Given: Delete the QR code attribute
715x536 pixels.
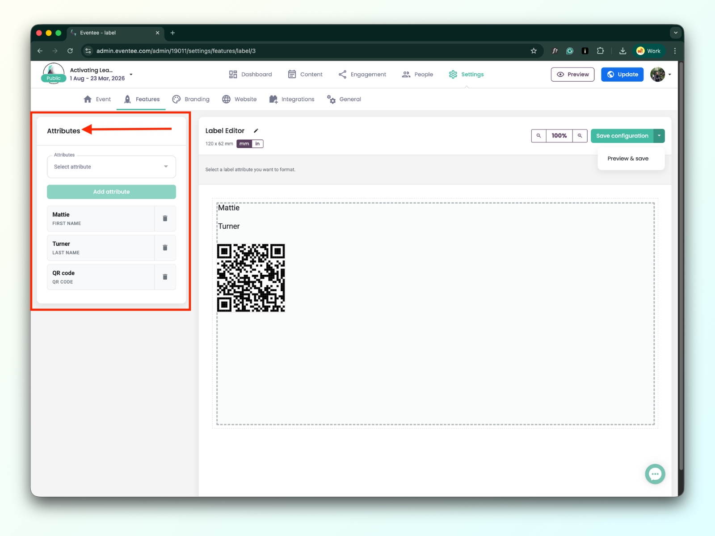Looking at the screenshot, I should [165, 277].
